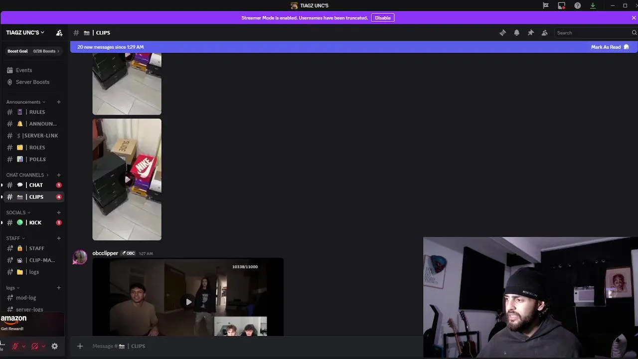Open the Threads icon in channel header
Screen dimensions: 638x359
pos(502,33)
